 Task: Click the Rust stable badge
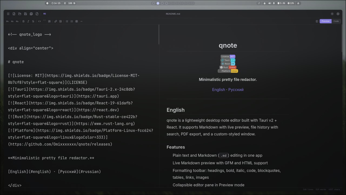pyautogui.click(x=228, y=67)
